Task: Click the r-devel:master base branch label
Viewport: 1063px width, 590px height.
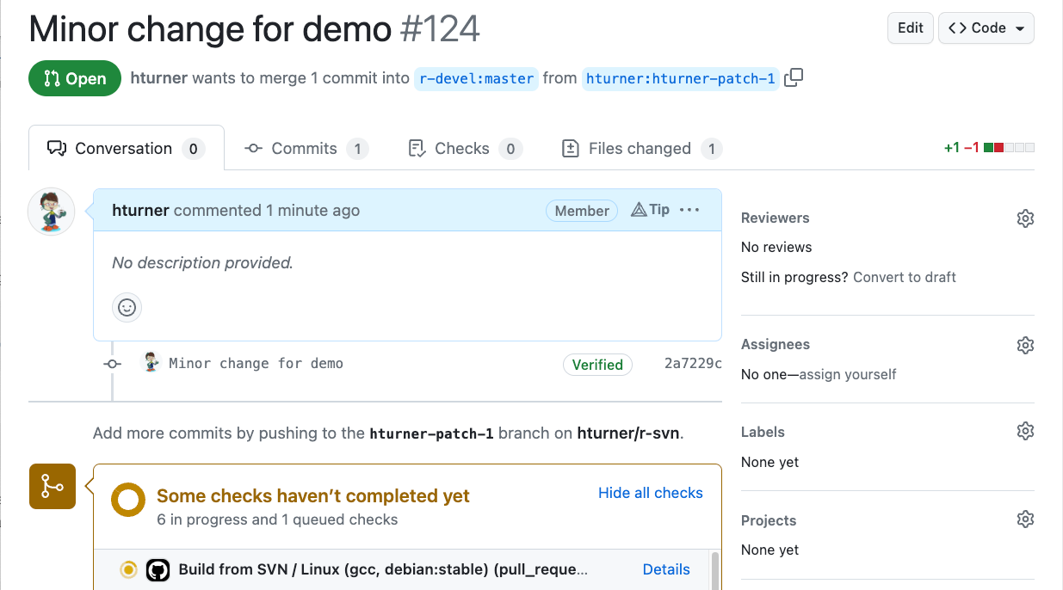Action: (477, 79)
